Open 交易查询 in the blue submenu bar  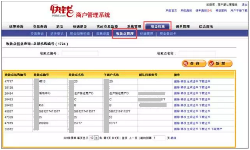[37, 34]
